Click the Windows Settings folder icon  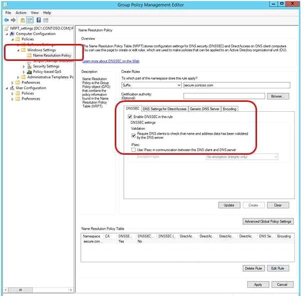23,50
